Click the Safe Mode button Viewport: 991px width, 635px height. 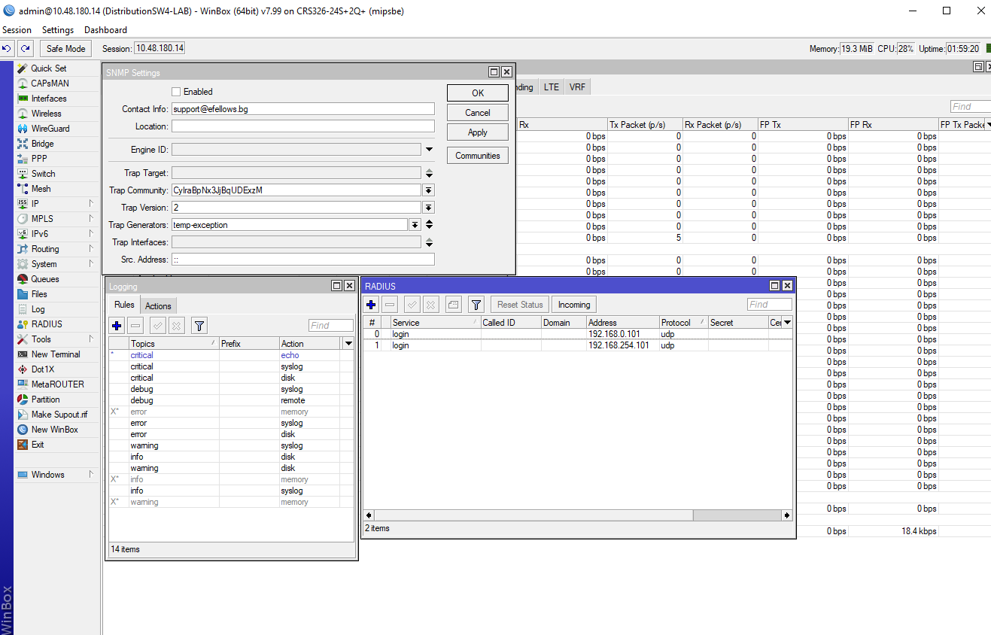coord(65,49)
